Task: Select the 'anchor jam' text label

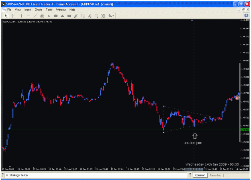Action: click(x=193, y=143)
